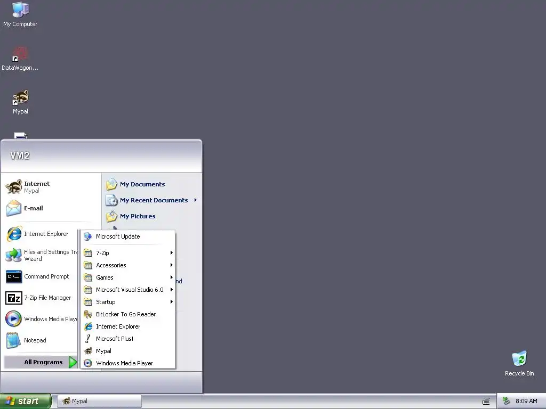
Task: Click the Command Prompt icon
Action: (x=14, y=276)
